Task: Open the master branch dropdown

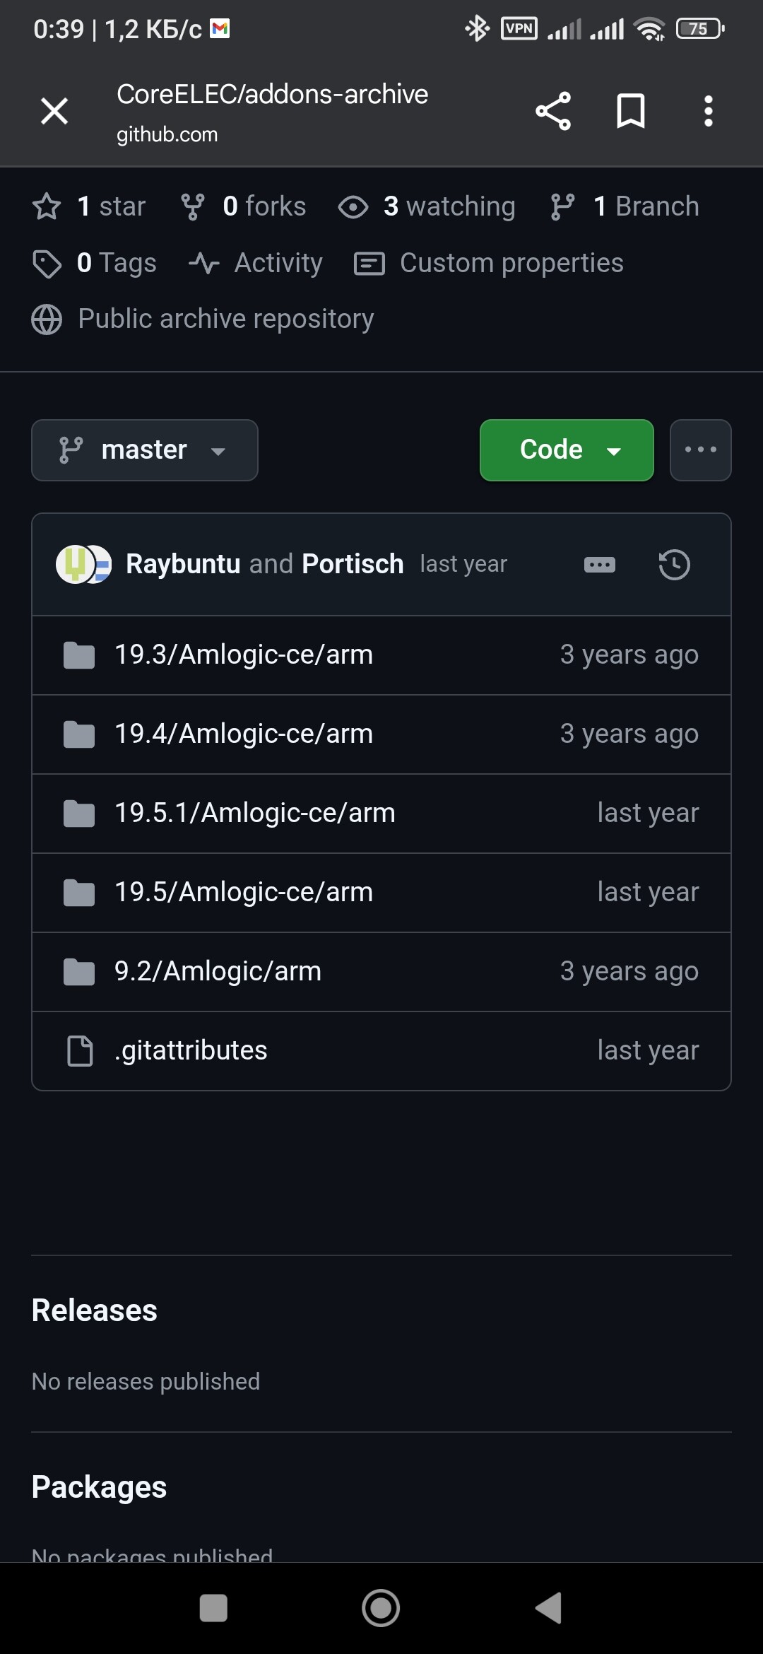Action: click(145, 450)
